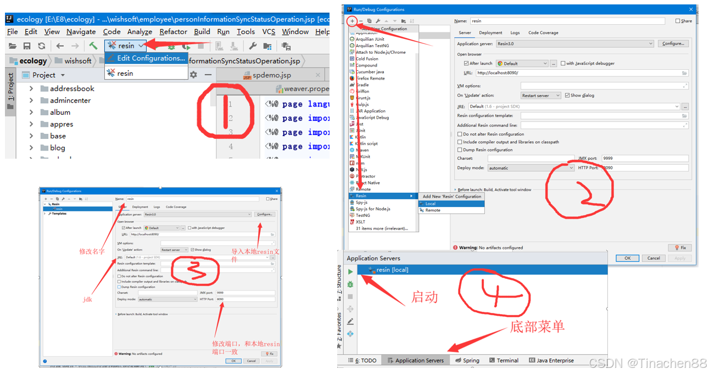Open the Project panel gear settings

point(193,75)
